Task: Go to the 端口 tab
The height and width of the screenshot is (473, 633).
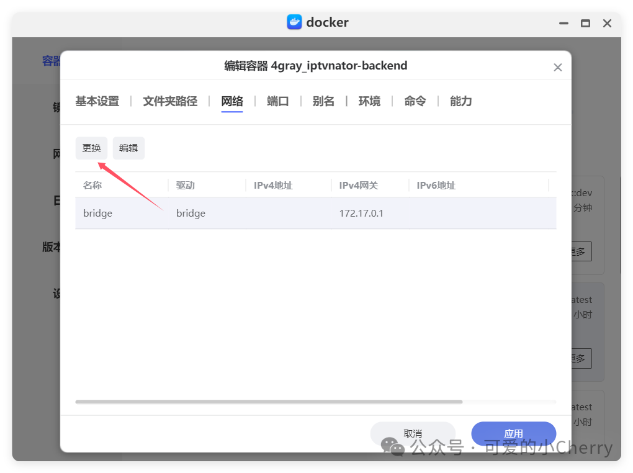Action: 278,101
